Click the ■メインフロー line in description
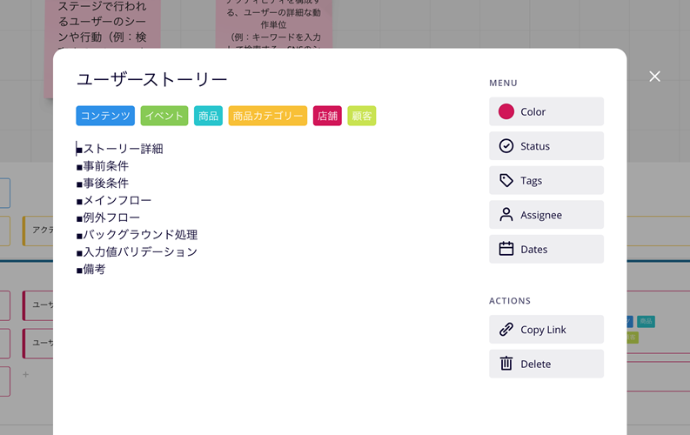This screenshot has width=690, height=435. (x=114, y=200)
